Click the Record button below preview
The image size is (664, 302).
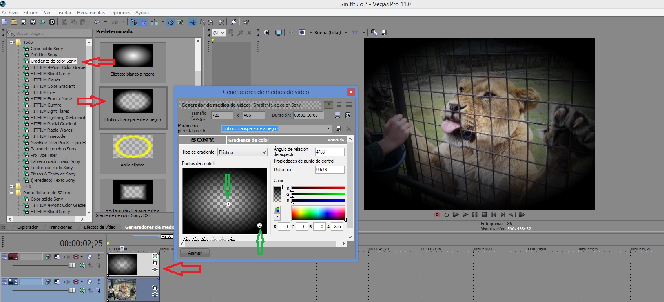tap(437, 215)
